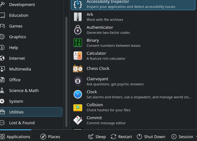Select the Utilities category label
The height and width of the screenshot is (141, 197).
(16, 112)
